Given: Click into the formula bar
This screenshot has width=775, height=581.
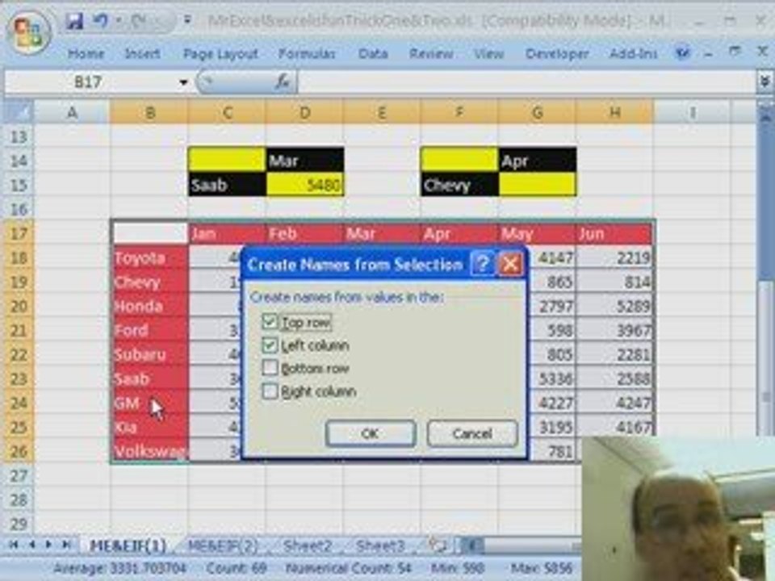Looking at the screenshot, I should pos(526,82).
